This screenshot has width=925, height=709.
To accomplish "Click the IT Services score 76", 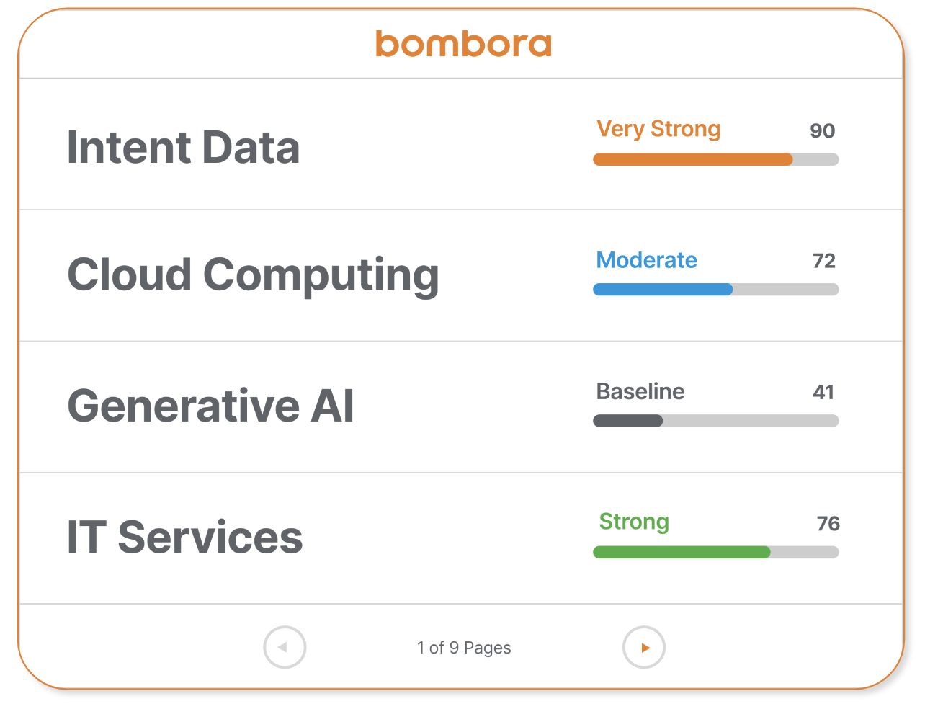I will (828, 523).
